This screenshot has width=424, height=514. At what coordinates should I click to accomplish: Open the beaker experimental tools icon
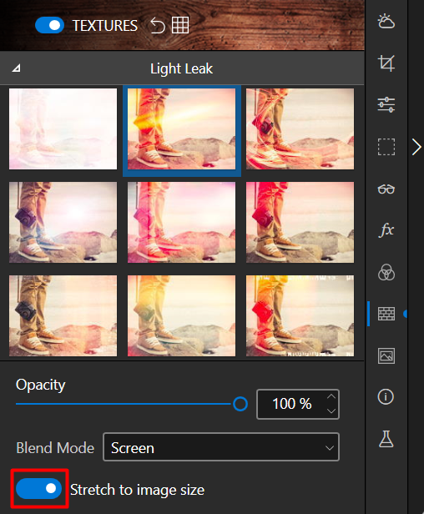pos(386,439)
